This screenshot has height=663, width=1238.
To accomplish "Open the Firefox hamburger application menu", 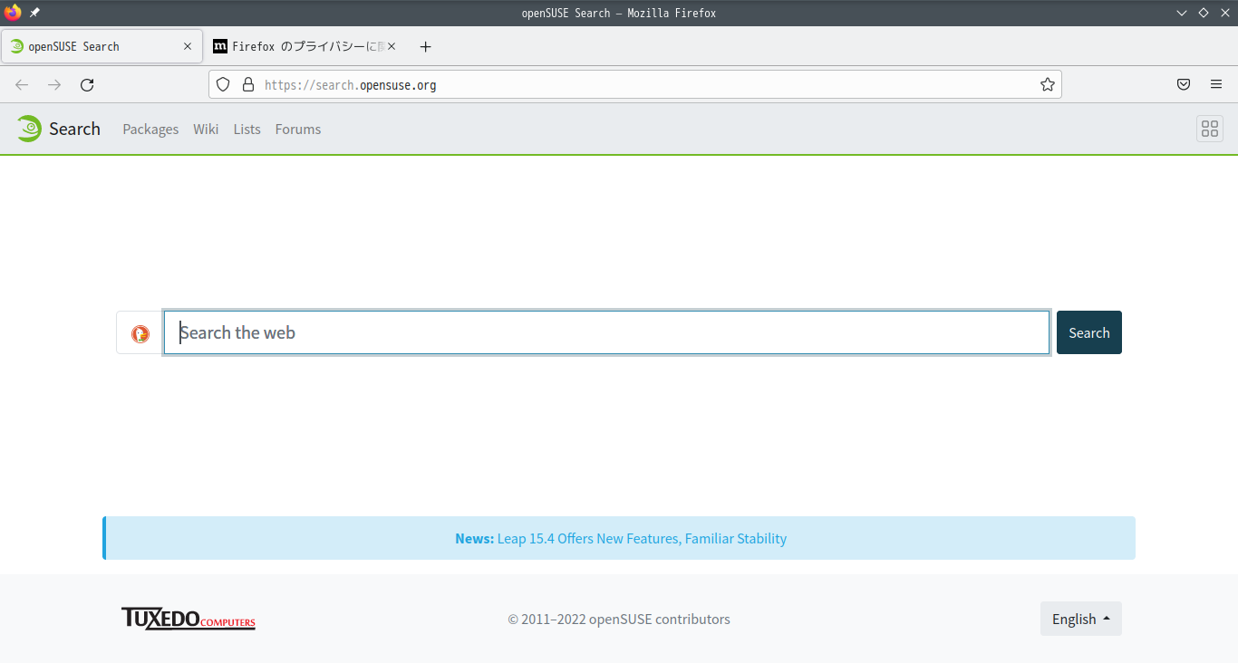I will [1216, 84].
